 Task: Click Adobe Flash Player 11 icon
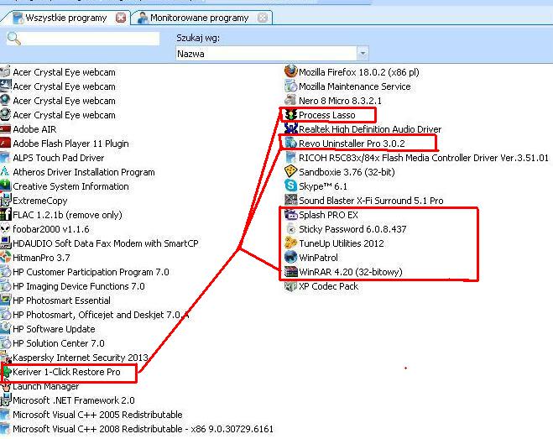(5, 144)
